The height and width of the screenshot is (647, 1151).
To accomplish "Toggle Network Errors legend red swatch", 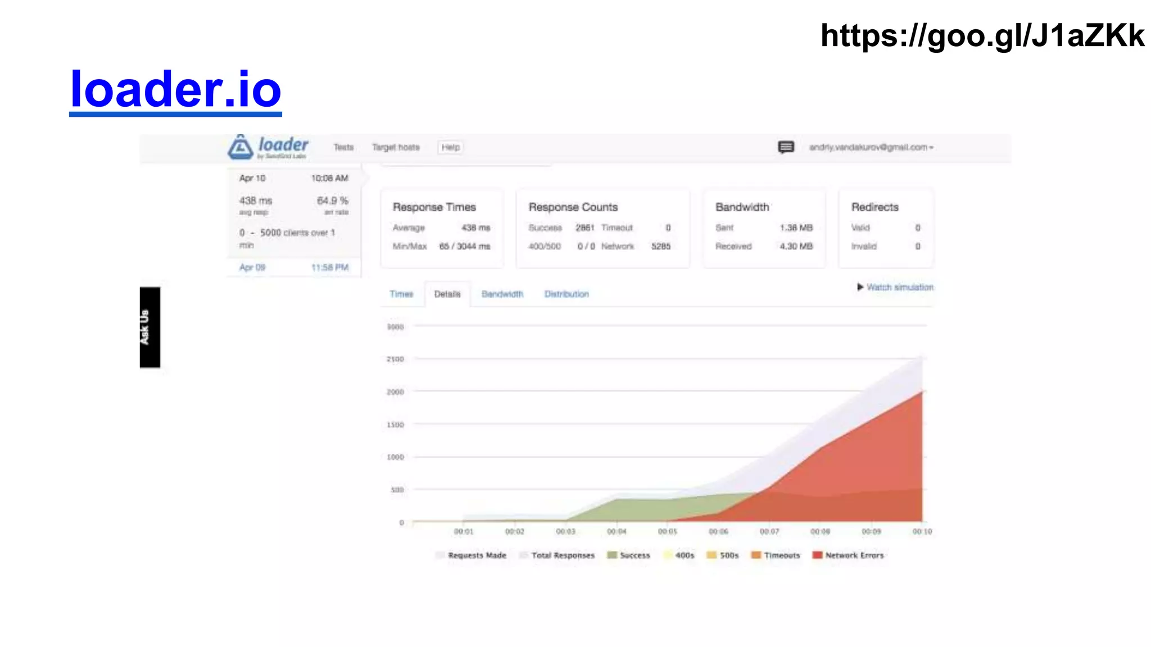I will pos(817,555).
